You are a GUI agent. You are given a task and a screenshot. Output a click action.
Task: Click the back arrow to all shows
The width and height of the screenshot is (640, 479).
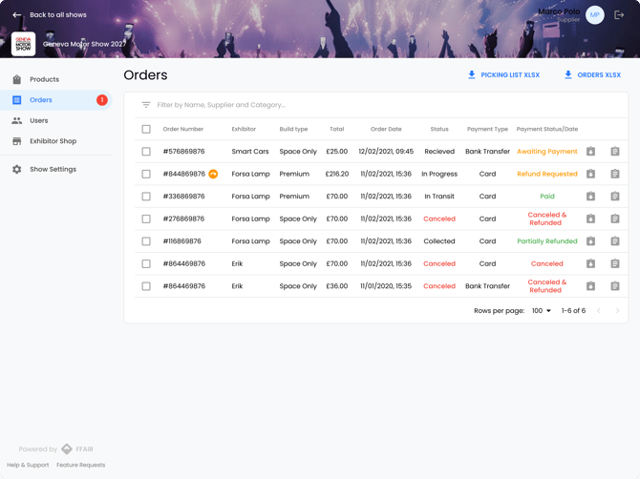[17, 15]
